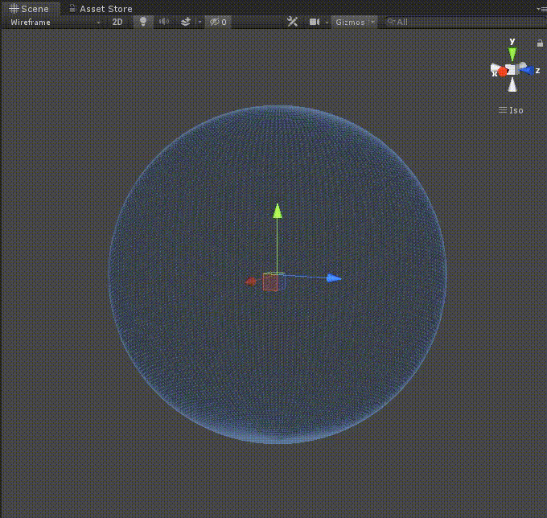Toggle scene lighting bulb icon

(143, 22)
